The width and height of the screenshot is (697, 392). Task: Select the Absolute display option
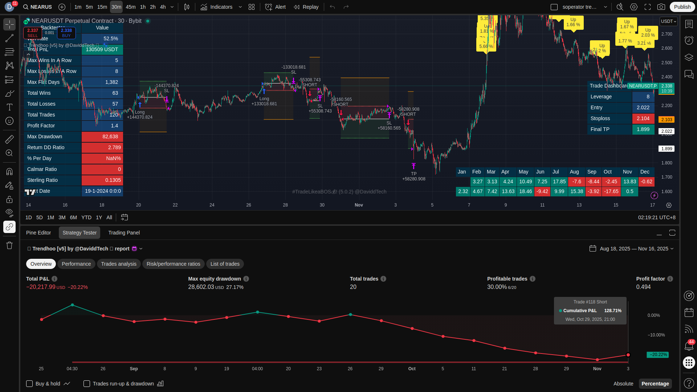click(623, 384)
